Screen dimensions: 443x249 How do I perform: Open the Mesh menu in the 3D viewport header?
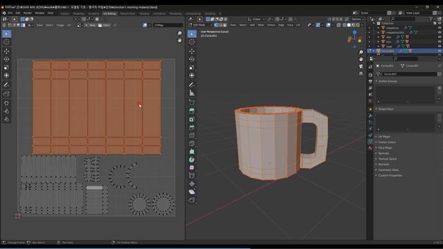tap(261, 25)
